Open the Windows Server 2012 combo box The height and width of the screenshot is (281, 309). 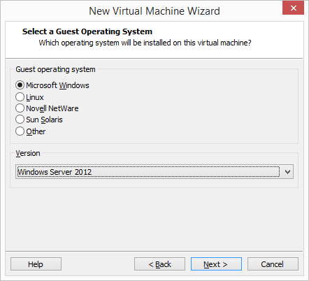[154, 172]
